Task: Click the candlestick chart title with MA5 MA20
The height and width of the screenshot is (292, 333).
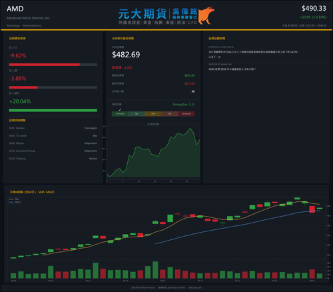Action: coord(32,192)
